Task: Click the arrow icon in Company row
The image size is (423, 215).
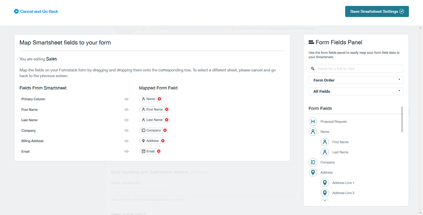Action: 127,130
